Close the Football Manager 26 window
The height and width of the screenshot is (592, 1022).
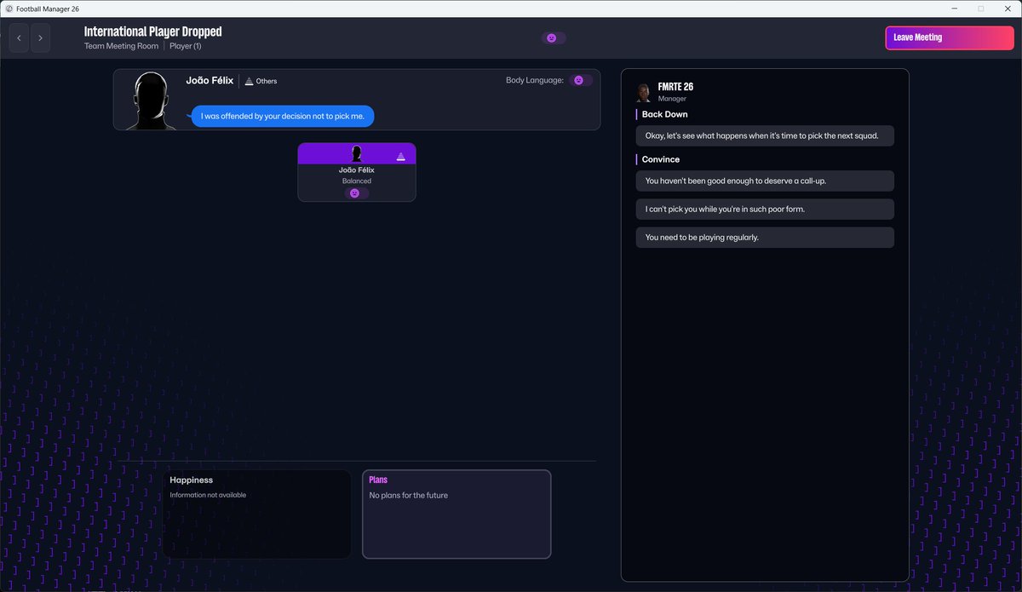coord(1008,9)
